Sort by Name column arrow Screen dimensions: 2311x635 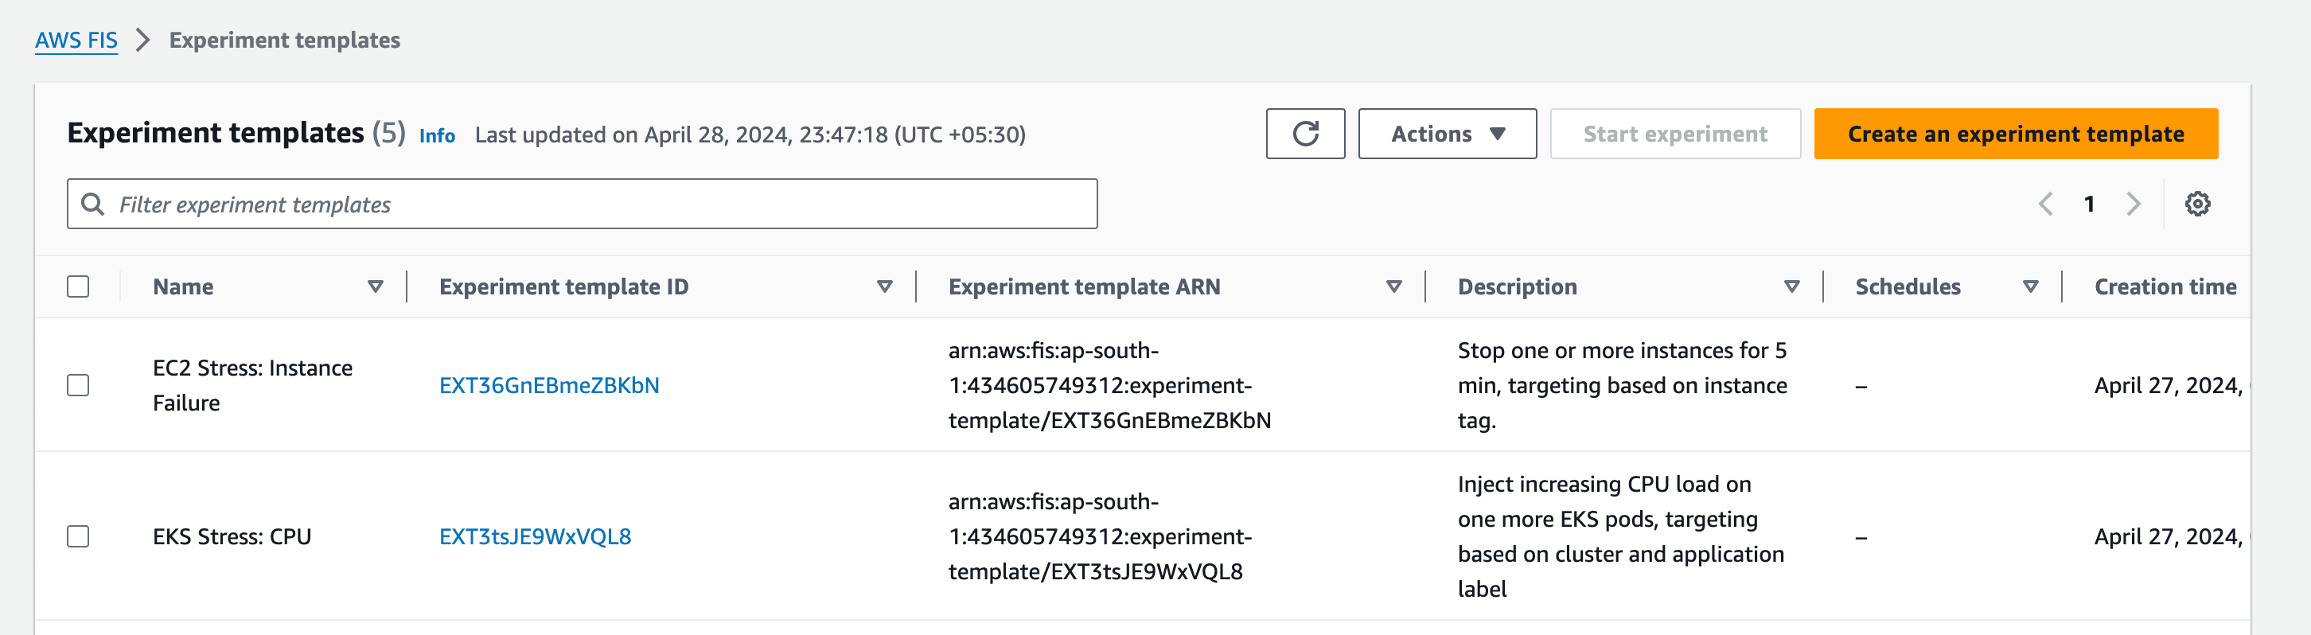pyautogui.click(x=375, y=286)
